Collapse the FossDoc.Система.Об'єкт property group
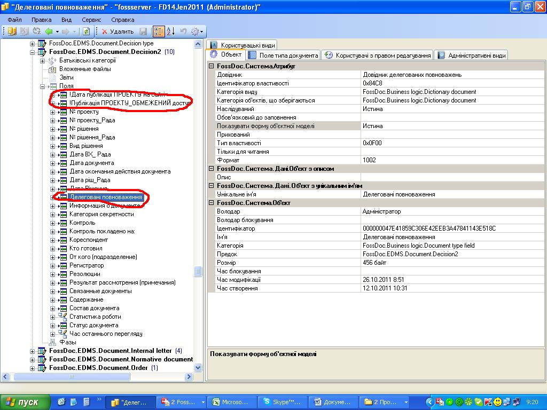This screenshot has height=410, width=547. (x=211, y=202)
